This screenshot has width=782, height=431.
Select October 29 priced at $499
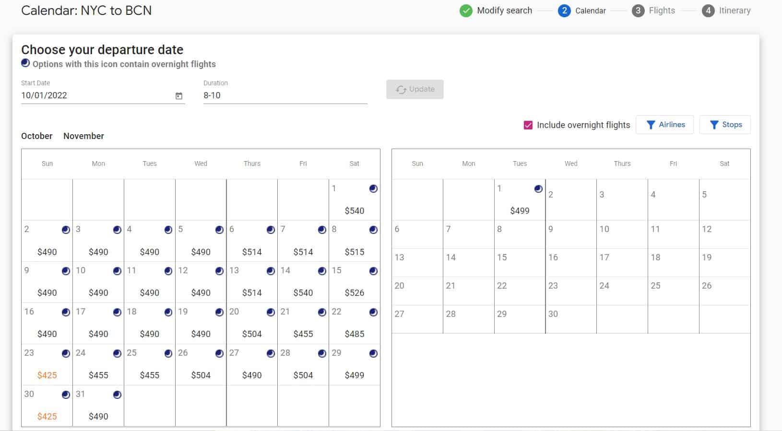[x=355, y=365]
